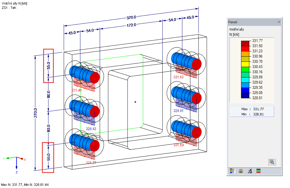Pick the olive-yellow swatch between 330.96 and 330.70
This screenshot has width=290, height=188.
coord(245,59)
